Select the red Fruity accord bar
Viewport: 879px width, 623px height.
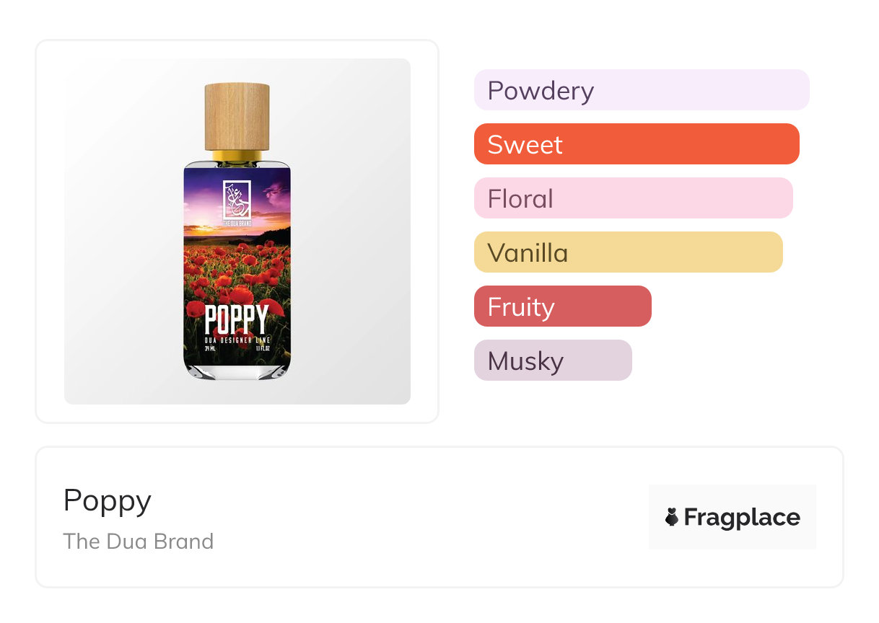(562, 306)
